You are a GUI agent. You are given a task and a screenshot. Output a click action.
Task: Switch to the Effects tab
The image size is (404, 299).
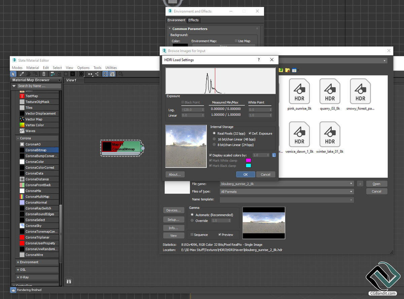click(x=194, y=20)
